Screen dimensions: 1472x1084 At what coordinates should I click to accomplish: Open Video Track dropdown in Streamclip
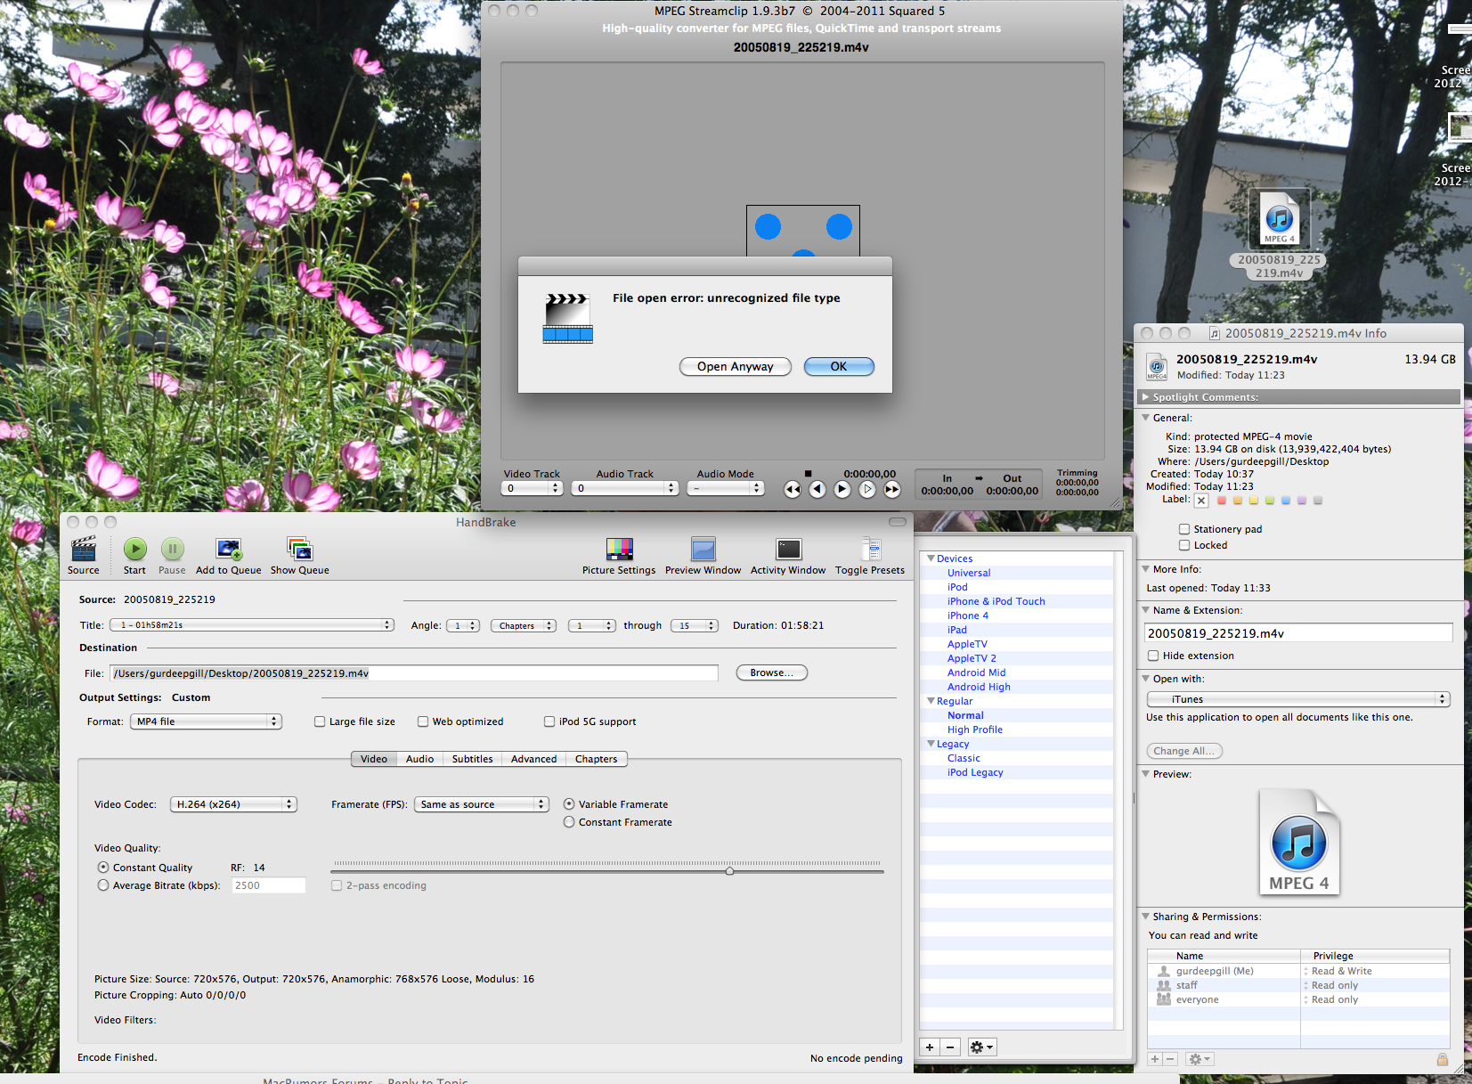click(533, 488)
